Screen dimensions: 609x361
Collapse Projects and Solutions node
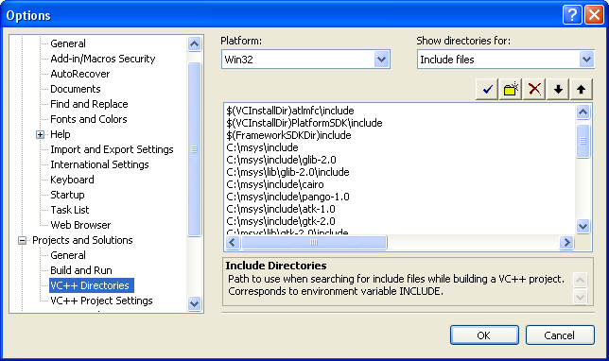22,241
